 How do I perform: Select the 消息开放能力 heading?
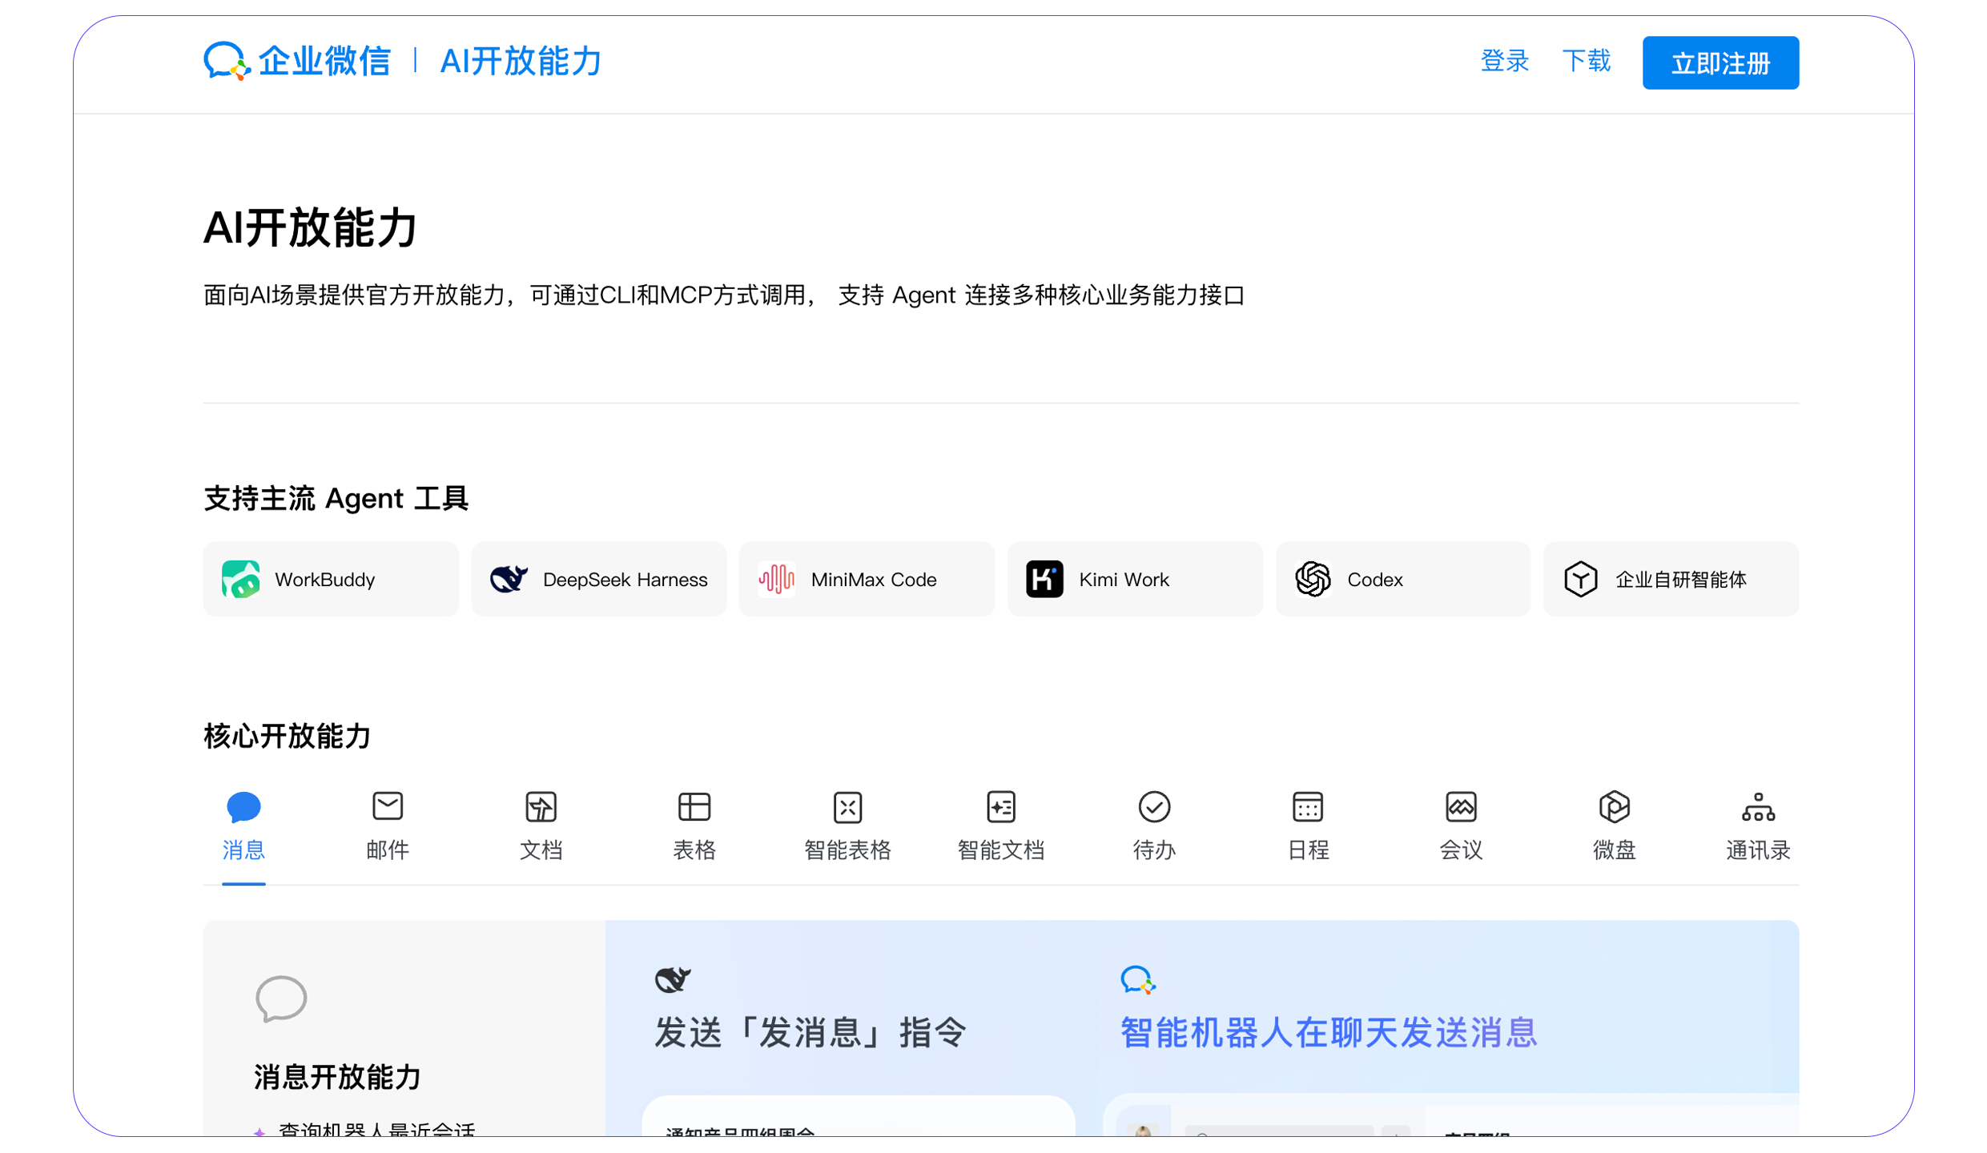click(x=337, y=1077)
